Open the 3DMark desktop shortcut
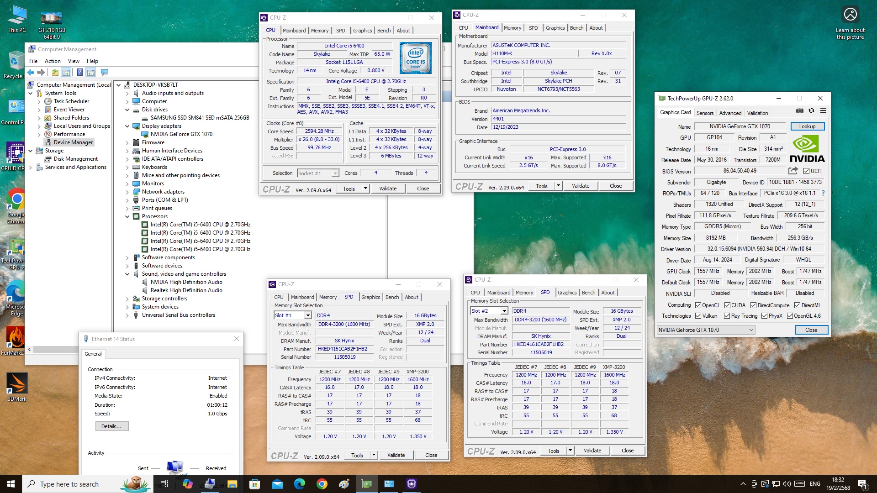 click(x=17, y=387)
